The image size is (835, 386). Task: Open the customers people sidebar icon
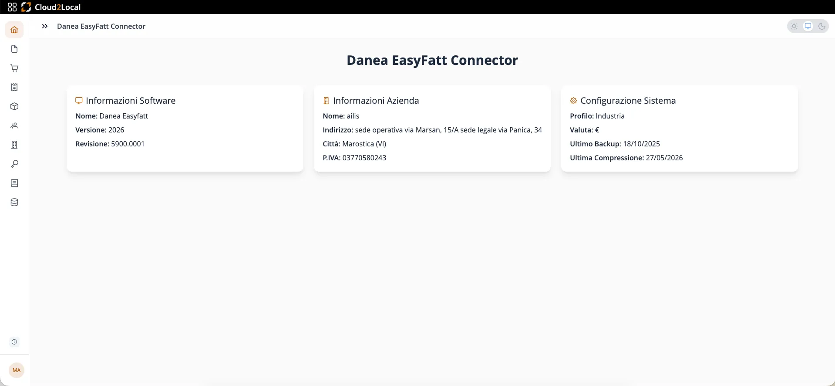pyautogui.click(x=14, y=125)
